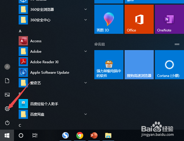Launch Access from the app list
Viewport: 184px width, 141px height.
pyautogui.click(x=53, y=41)
